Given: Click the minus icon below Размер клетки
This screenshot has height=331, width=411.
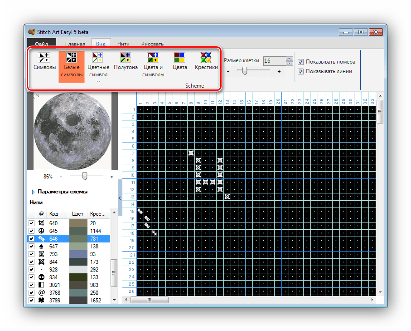Looking at the screenshot, I should point(228,71).
